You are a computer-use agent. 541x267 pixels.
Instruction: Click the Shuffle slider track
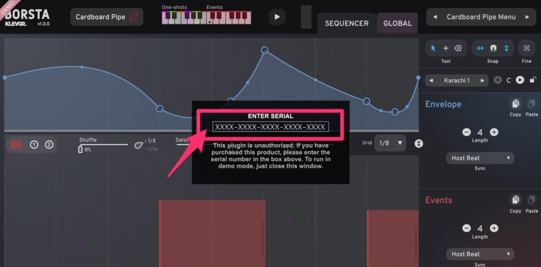coord(104,145)
